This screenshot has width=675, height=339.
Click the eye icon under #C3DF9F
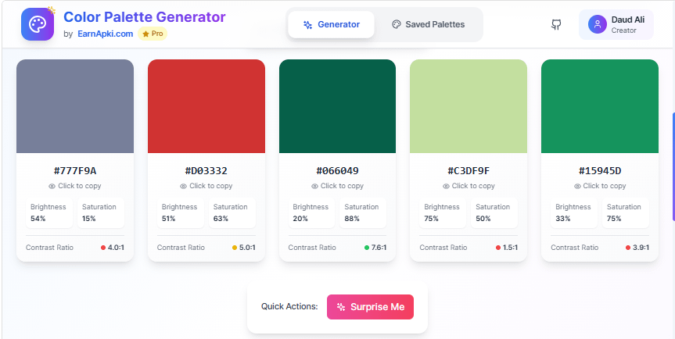point(446,186)
